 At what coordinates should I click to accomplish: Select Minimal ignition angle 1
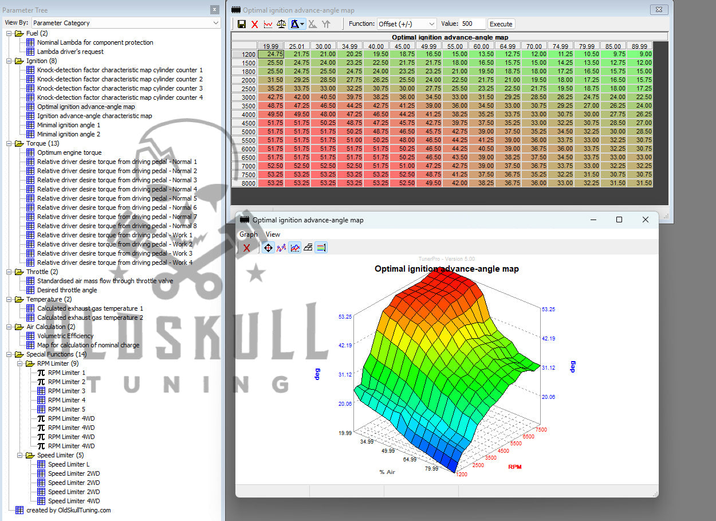click(x=69, y=125)
